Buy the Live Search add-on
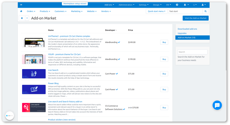 [164, 74]
